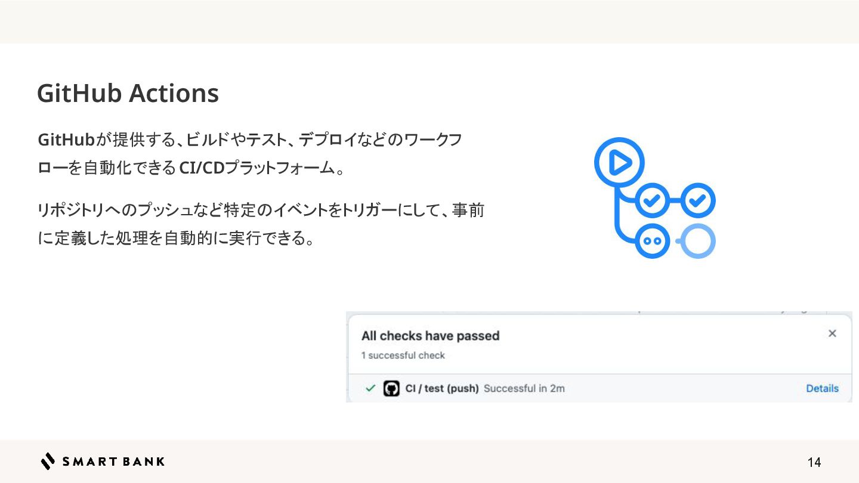
Task: Click the two-dot circle in the Actions logo
Action: click(x=653, y=241)
